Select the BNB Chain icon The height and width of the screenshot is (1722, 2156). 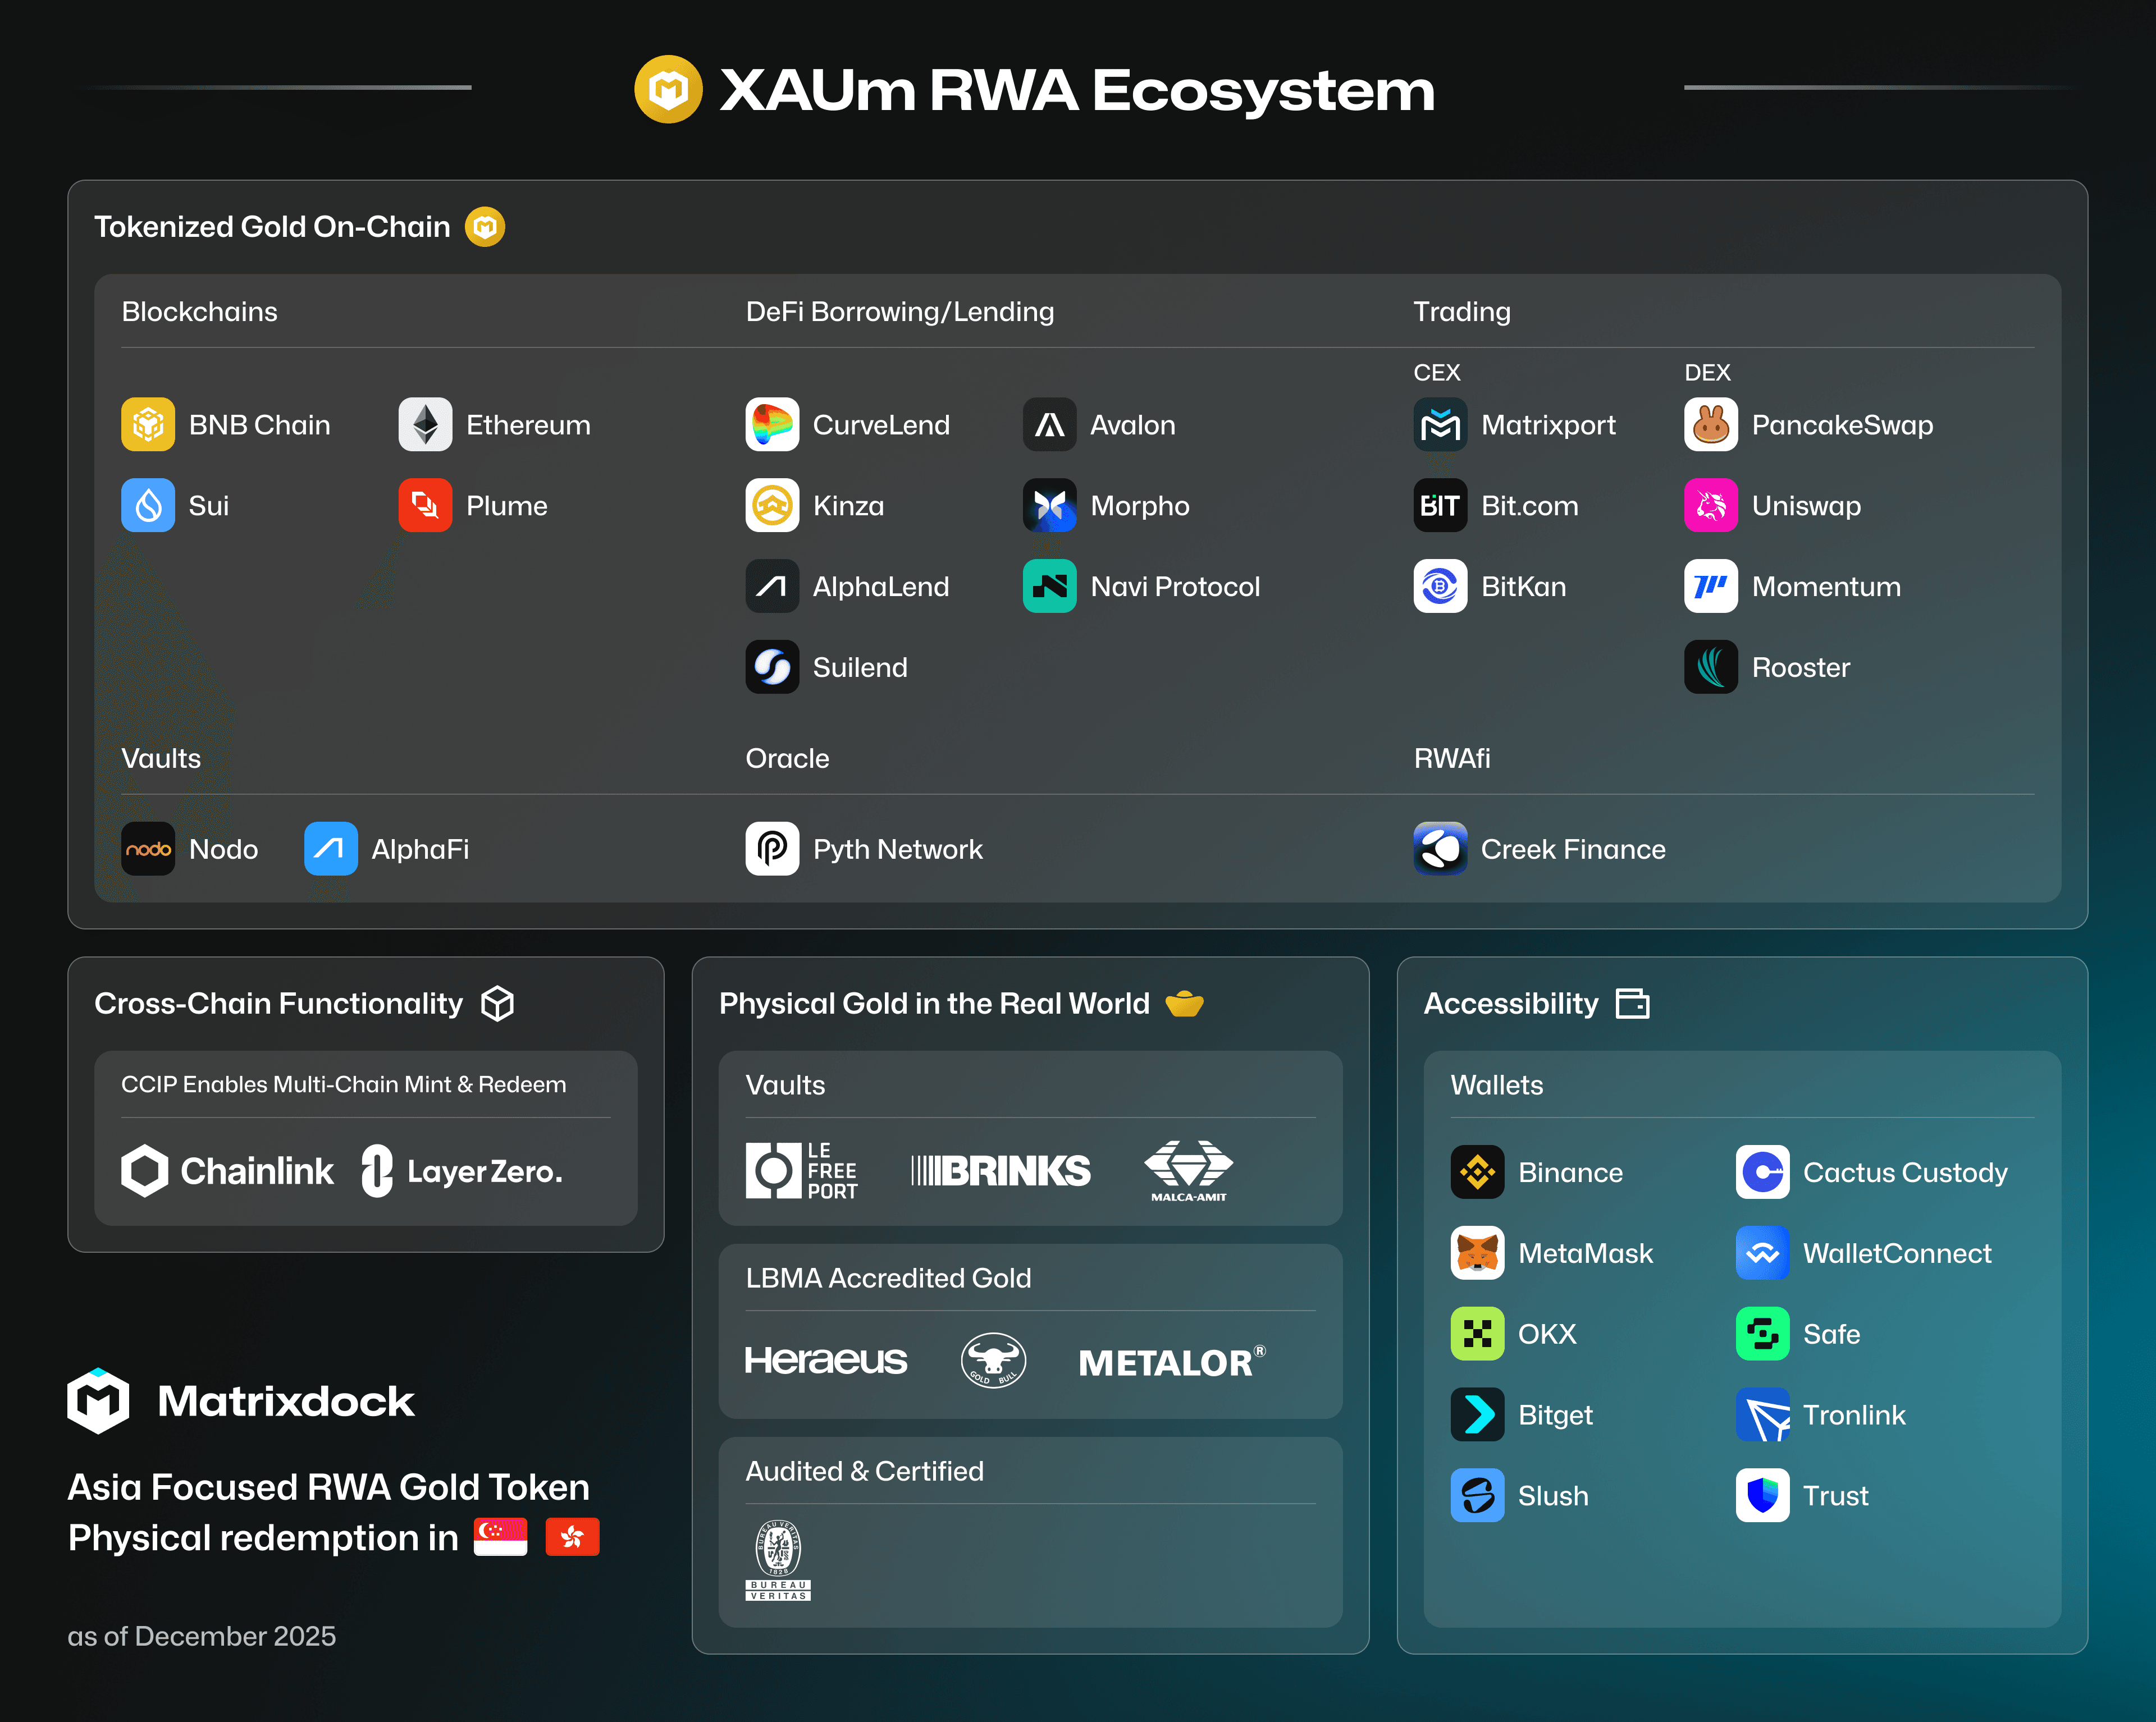(x=148, y=424)
